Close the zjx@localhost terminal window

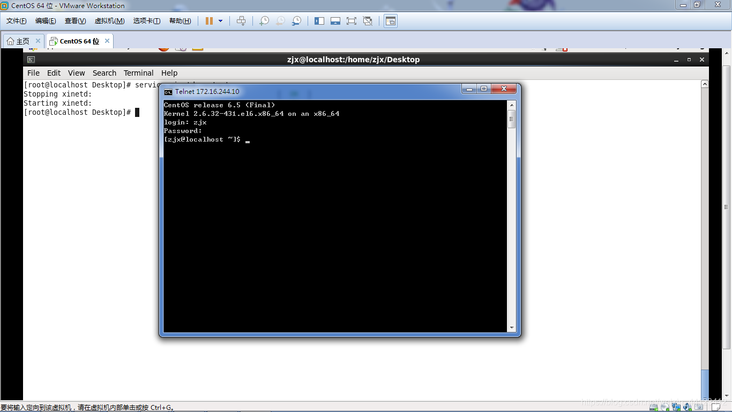(x=702, y=60)
